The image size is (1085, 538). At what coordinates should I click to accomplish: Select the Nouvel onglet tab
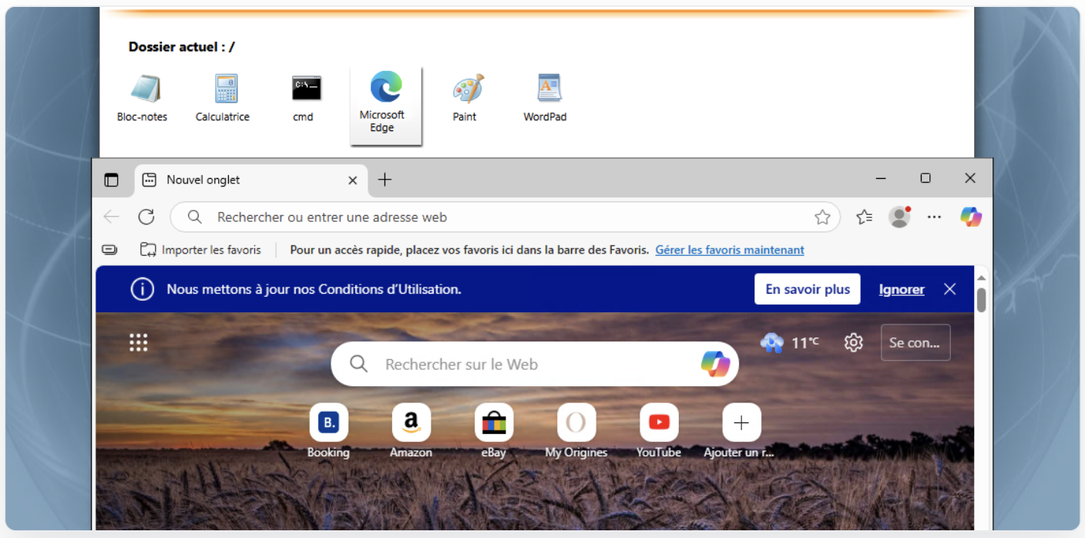231,180
